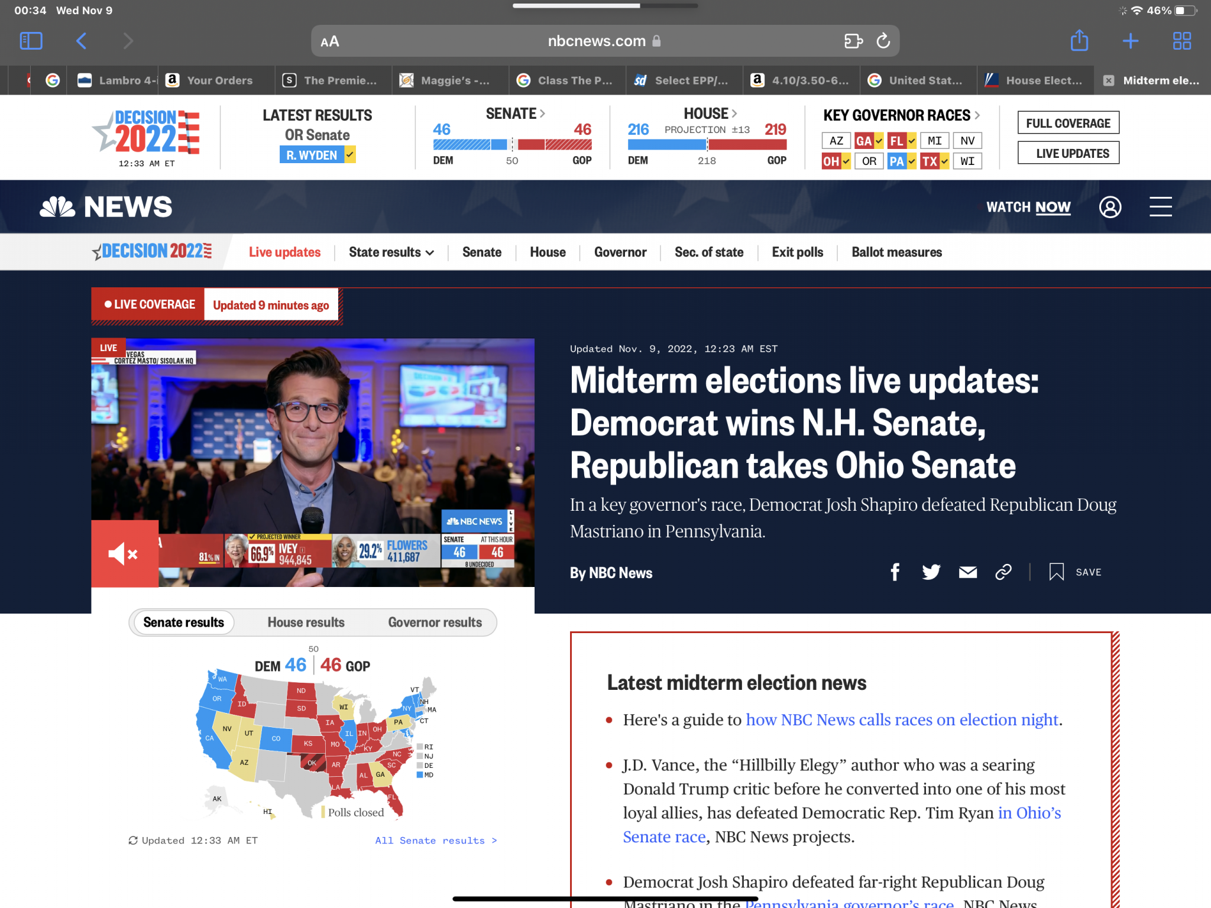Open the Exit polls nav item

point(797,252)
